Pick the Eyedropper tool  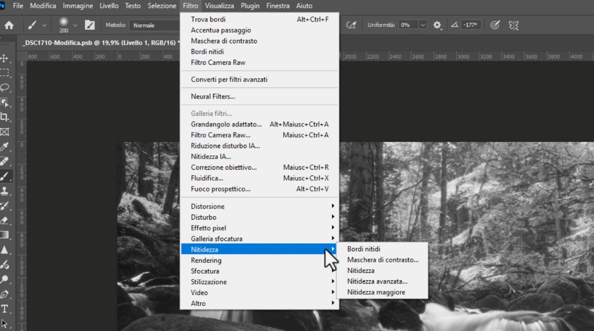tap(5, 146)
